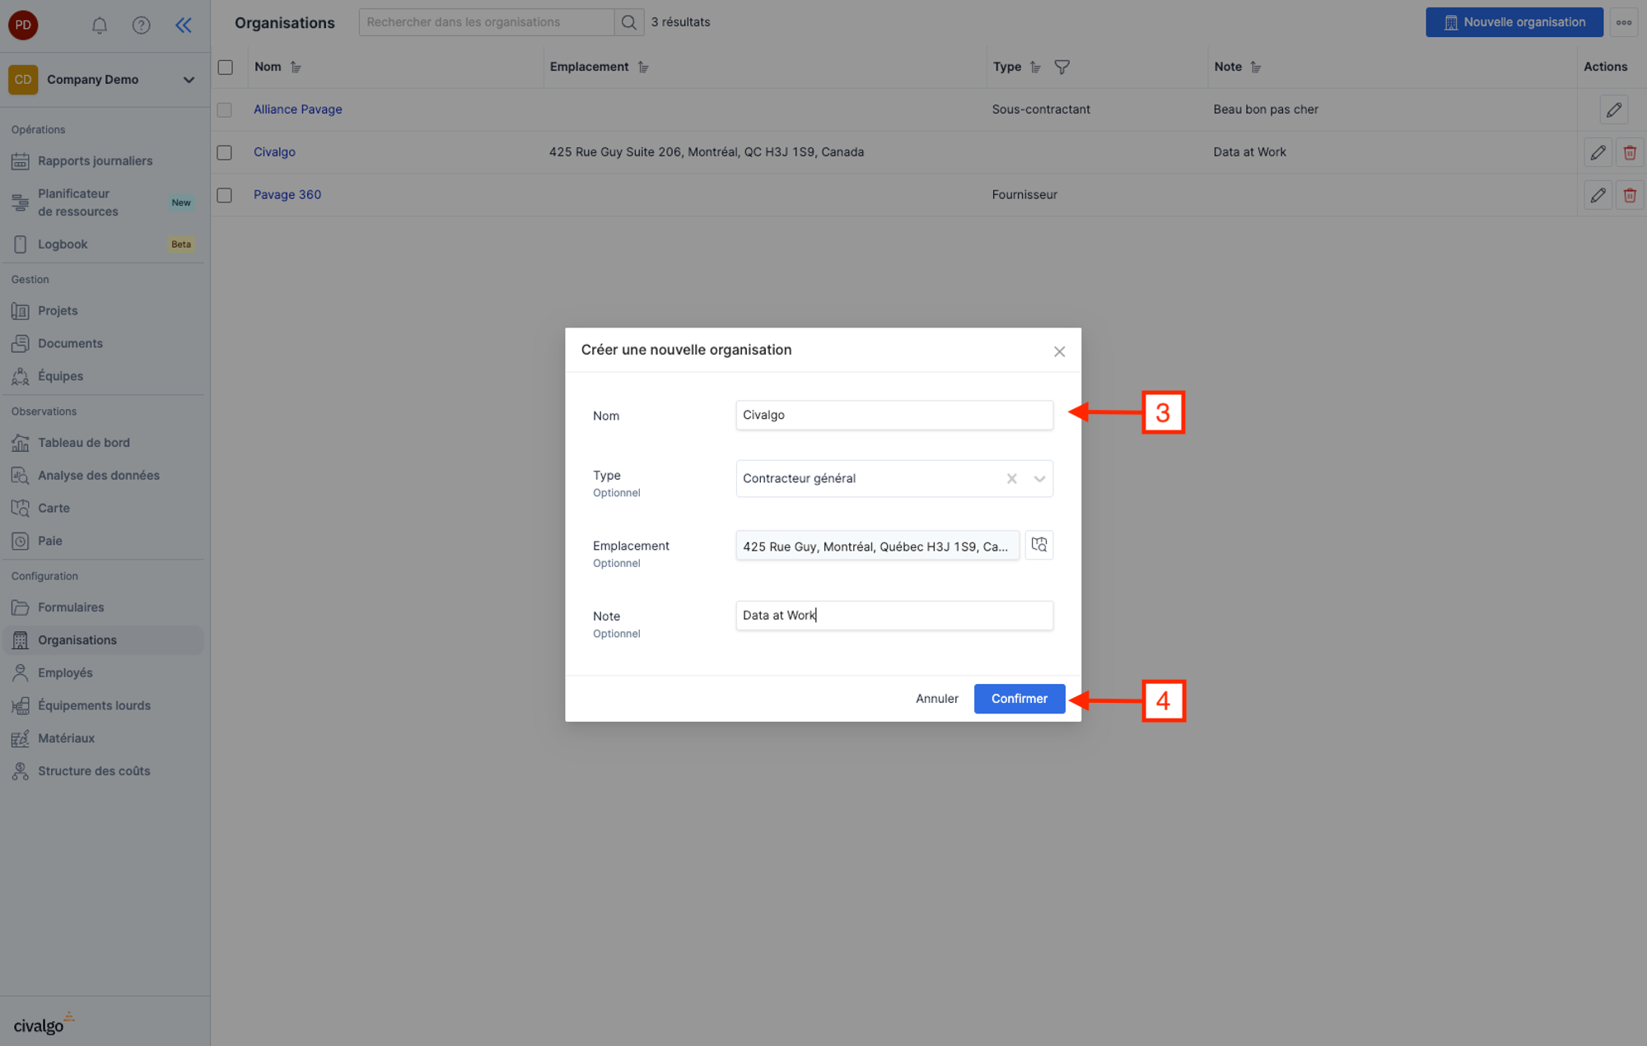This screenshot has height=1046, width=1647.
Task: Check the Pavage 360 row checkbox
Action: coord(225,195)
